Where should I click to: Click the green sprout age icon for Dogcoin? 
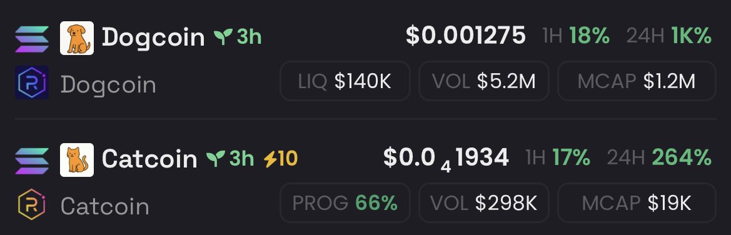223,37
